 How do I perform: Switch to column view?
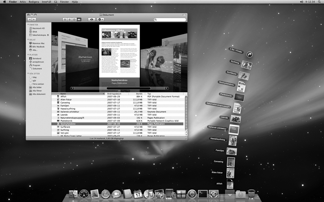pos(74,19)
